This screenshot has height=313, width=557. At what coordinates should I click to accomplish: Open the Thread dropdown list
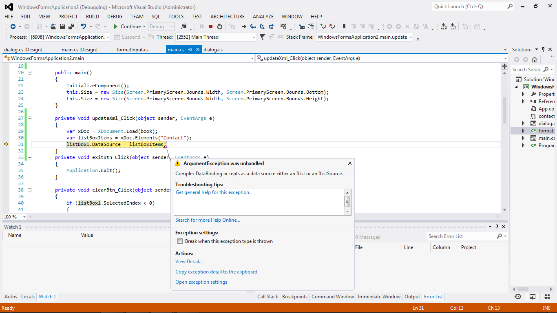(x=253, y=37)
